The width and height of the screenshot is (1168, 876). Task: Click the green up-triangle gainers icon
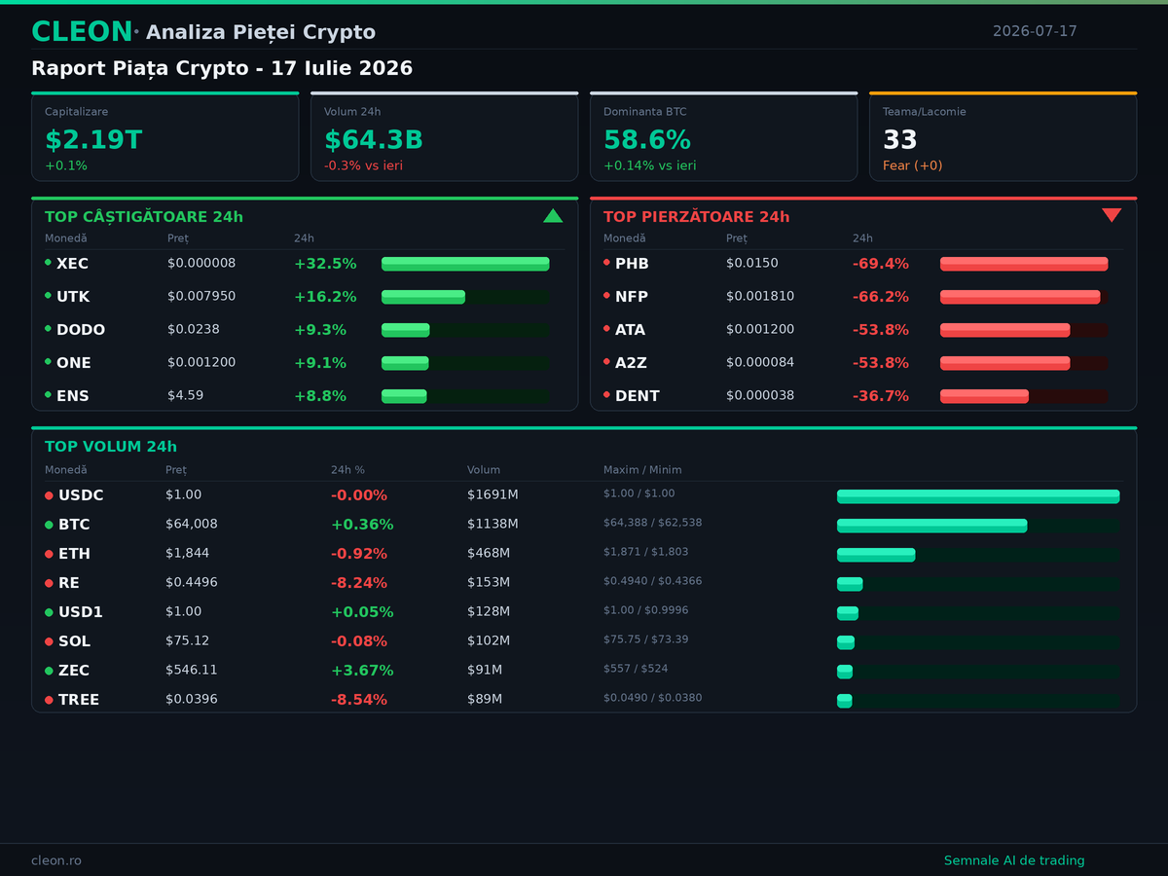coord(553,216)
